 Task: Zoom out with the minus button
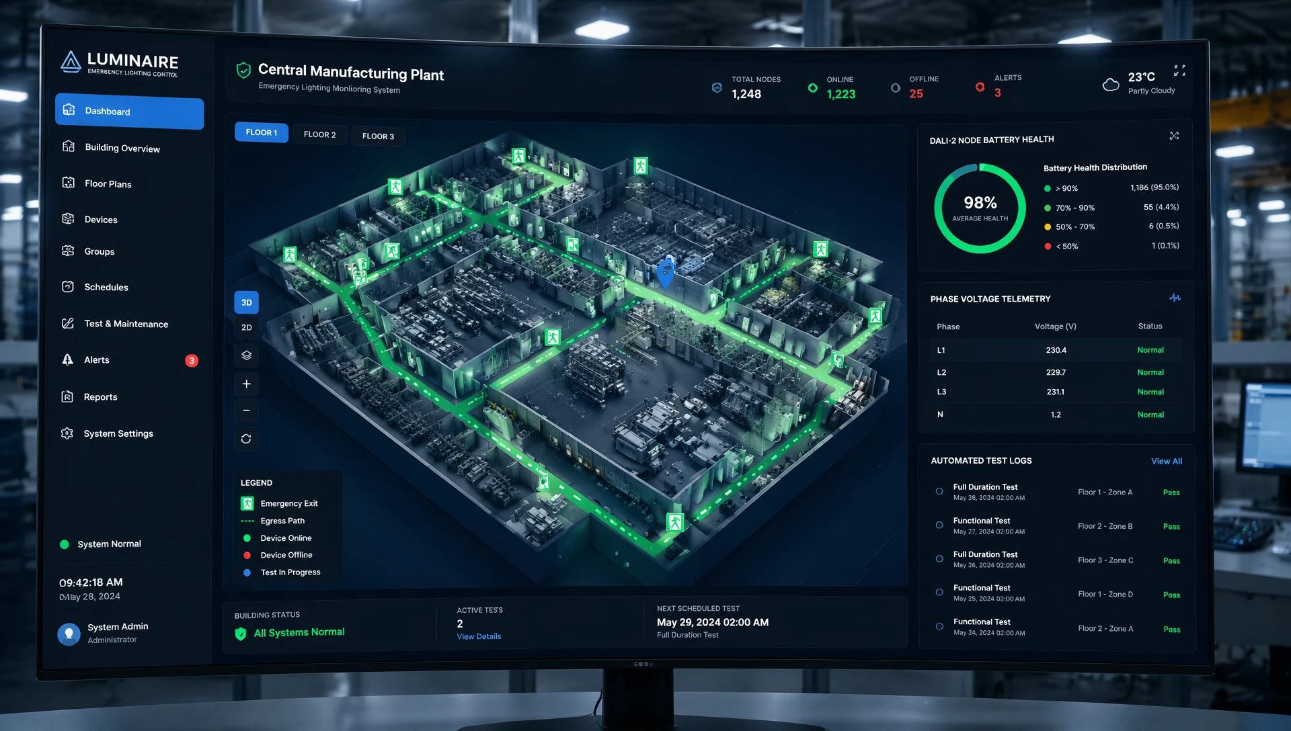click(x=247, y=410)
